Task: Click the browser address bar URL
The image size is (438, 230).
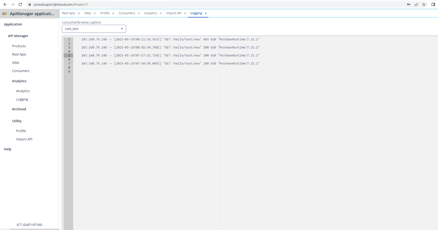Action: (x=61, y=4)
